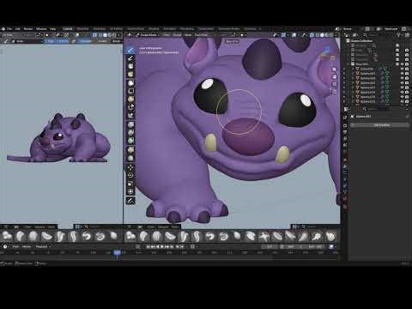Open the Mask menu in the right viewport header
The height and width of the screenshot is (309, 412).
(188, 35)
